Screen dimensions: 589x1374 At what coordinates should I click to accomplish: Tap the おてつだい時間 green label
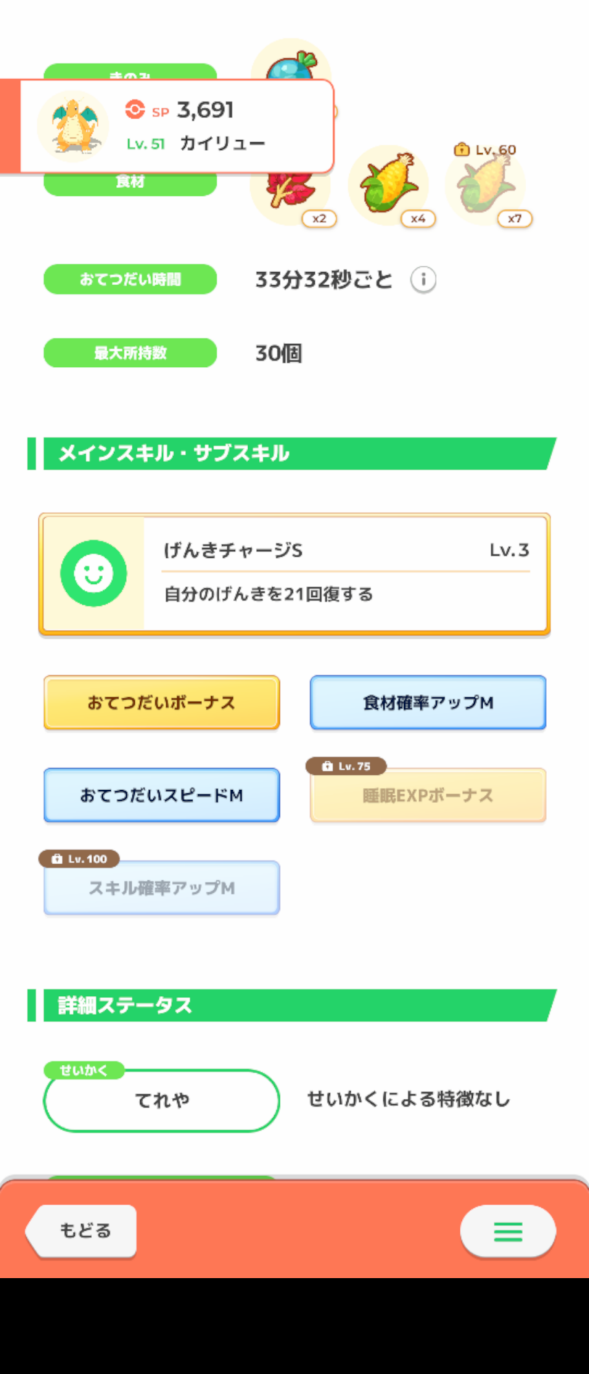130,279
